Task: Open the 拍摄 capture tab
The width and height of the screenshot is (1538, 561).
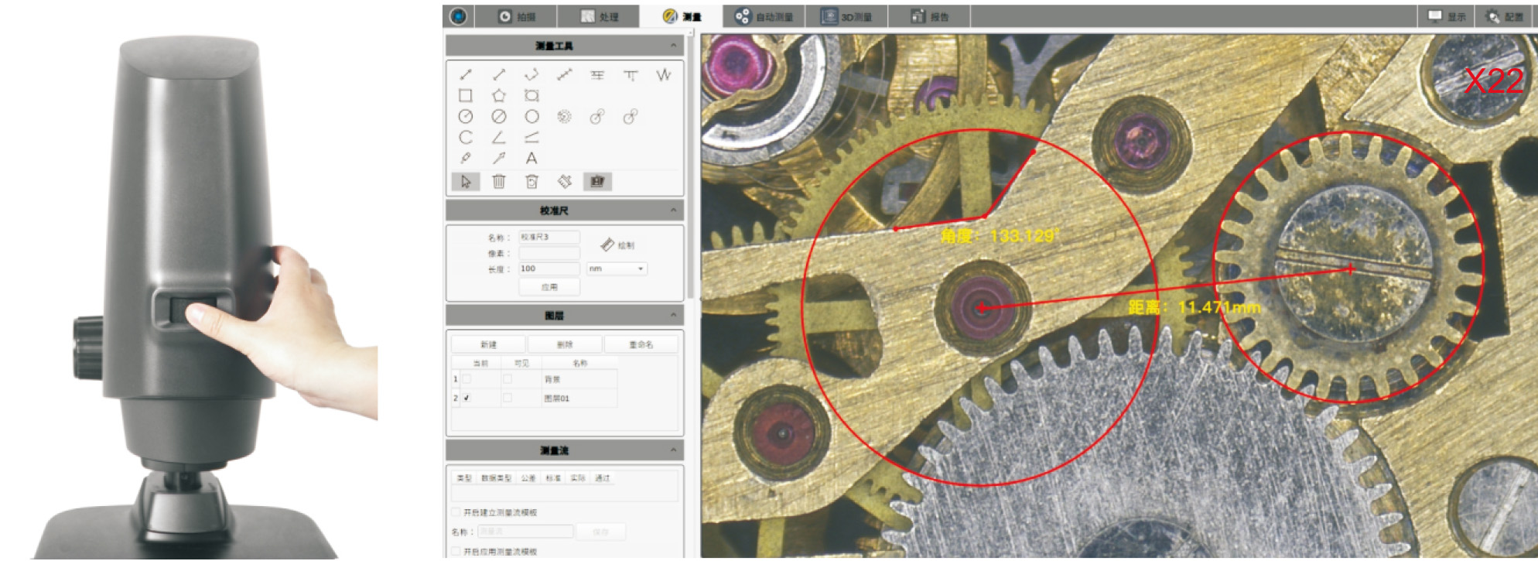Action: point(516,15)
